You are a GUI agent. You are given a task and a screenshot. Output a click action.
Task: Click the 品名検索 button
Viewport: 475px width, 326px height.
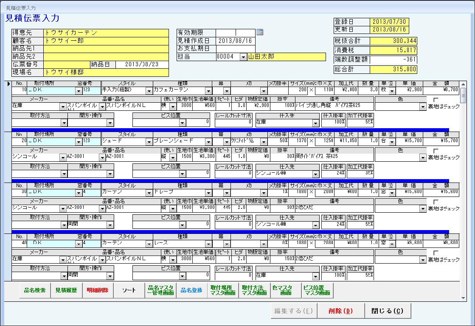point(35,290)
